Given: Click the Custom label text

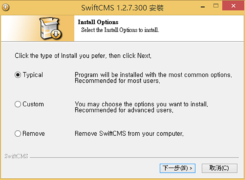Looking at the screenshot, I should [33, 104].
